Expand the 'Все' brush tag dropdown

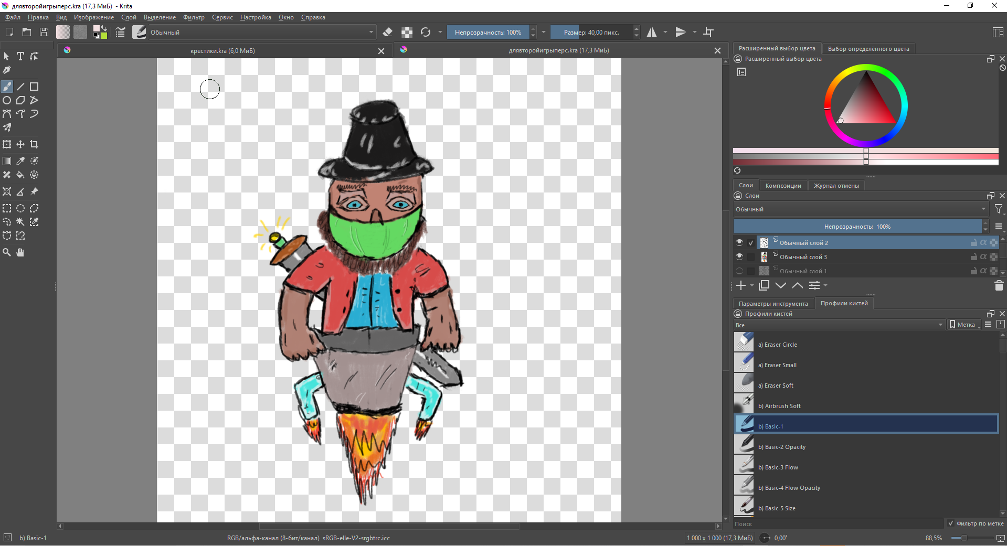point(839,325)
